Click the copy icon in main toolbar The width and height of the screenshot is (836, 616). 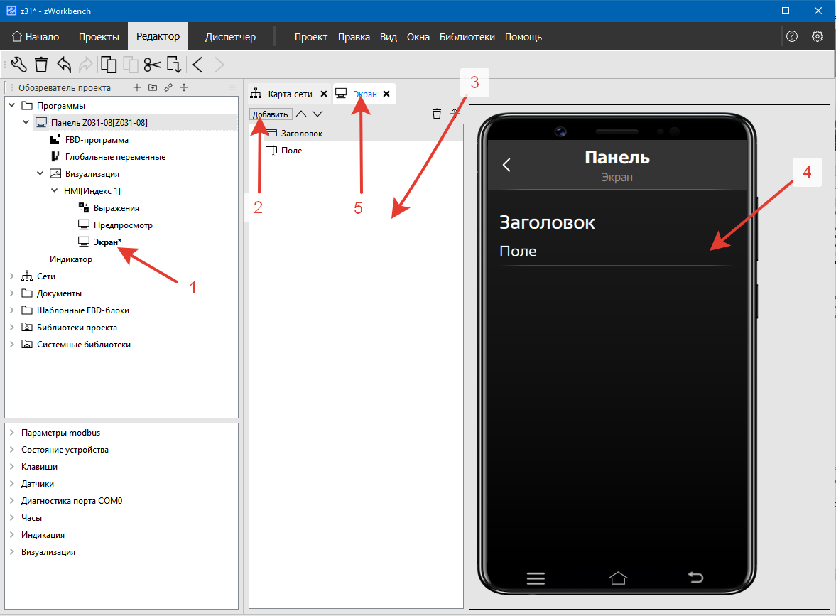pyautogui.click(x=109, y=65)
